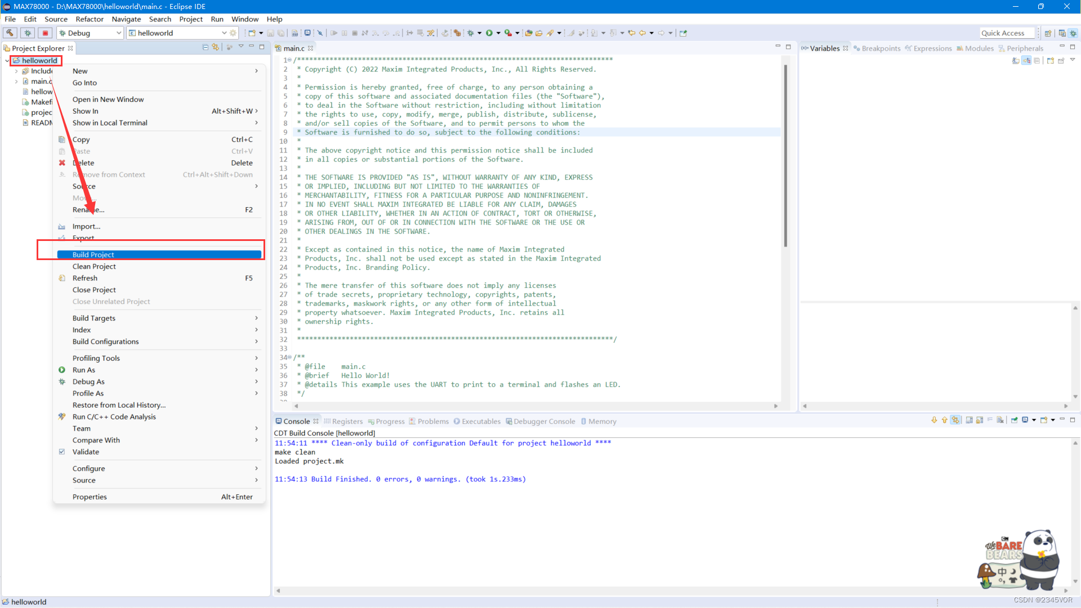Viewport: 1081px width, 608px height.
Task: Toggle Link with Editor in Project Explorer
Action: click(x=216, y=47)
